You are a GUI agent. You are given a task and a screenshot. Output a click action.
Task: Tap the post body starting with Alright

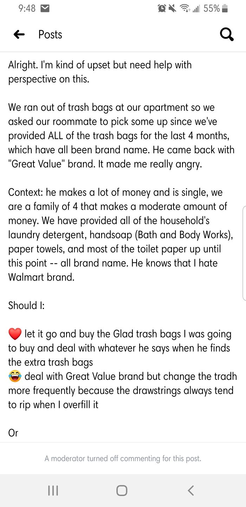(99, 65)
